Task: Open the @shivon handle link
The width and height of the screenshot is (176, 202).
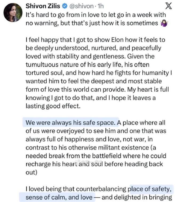Action: coord(81,6)
